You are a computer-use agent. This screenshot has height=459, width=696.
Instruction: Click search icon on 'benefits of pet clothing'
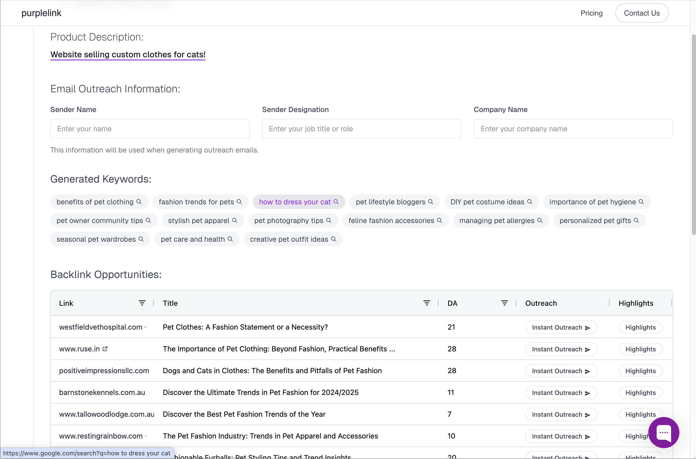coord(139,202)
